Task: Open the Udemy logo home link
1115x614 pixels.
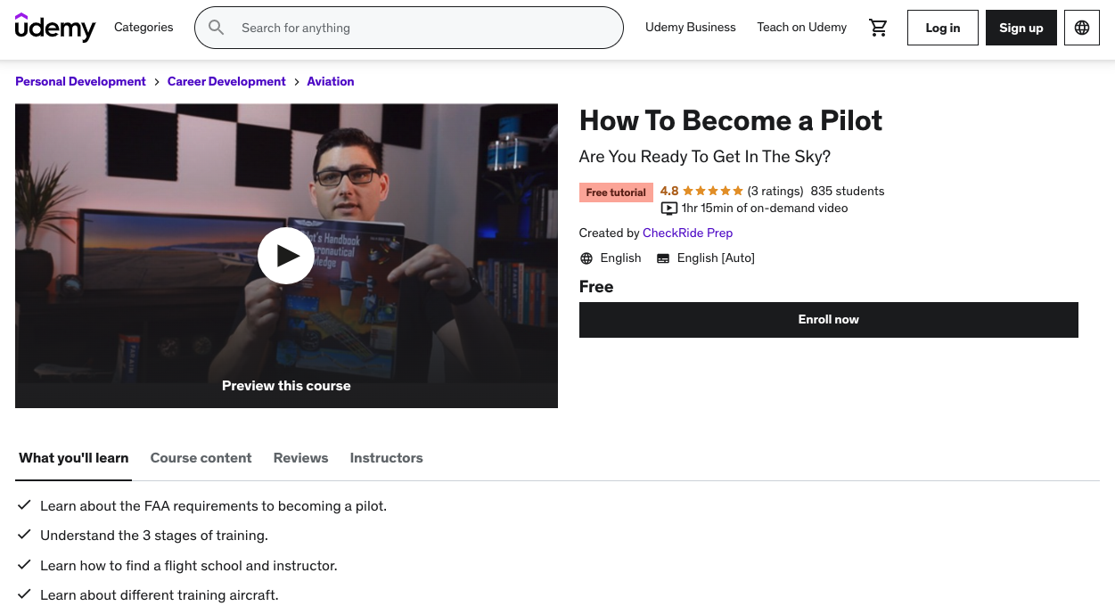Action: (x=55, y=28)
